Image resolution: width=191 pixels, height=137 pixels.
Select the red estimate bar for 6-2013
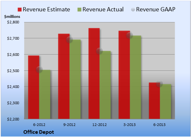(x=155, y=101)
